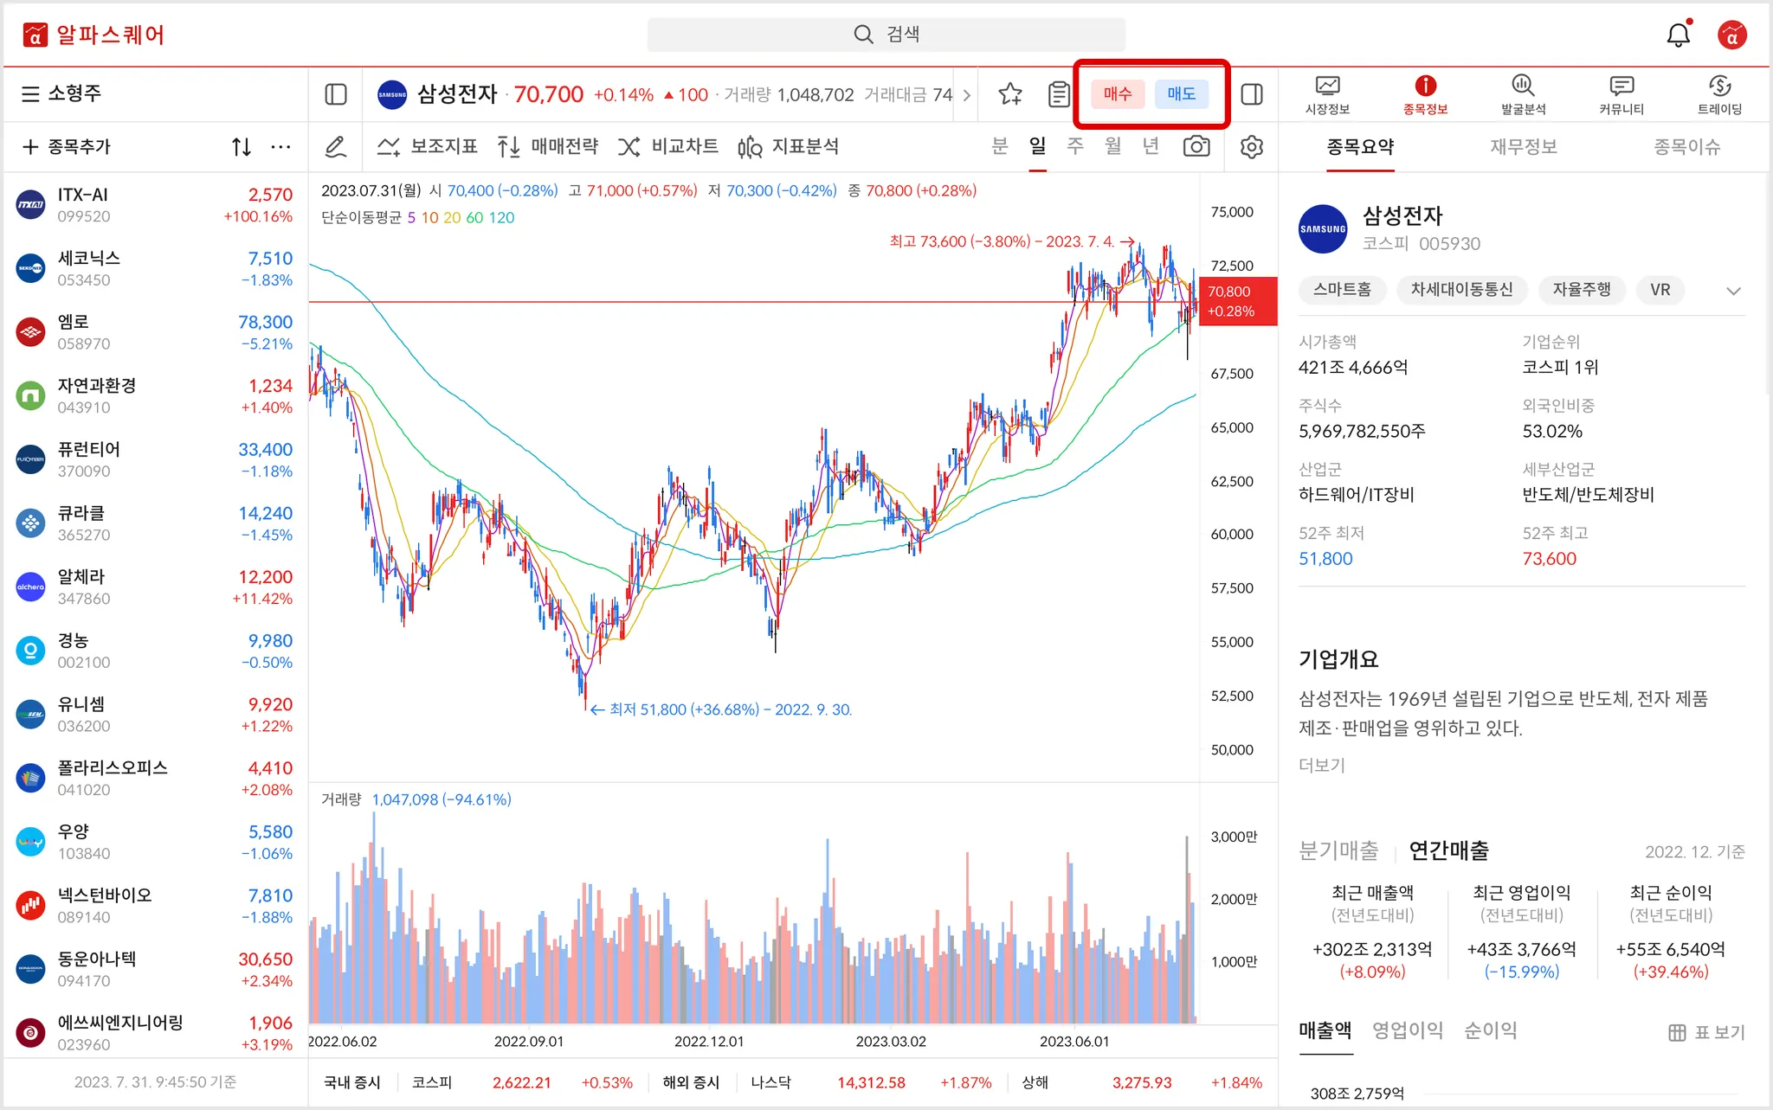
Task: Open 발굴분석 discovery analysis icon
Action: click(1523, 93)
